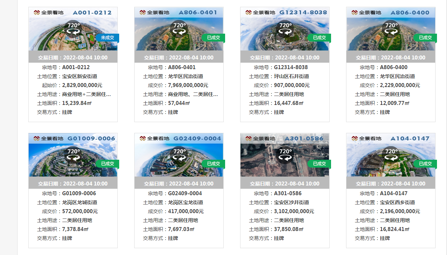Open parcel number link A001-0212 in details
447x255 pixels.
click(x=76, y=67)
